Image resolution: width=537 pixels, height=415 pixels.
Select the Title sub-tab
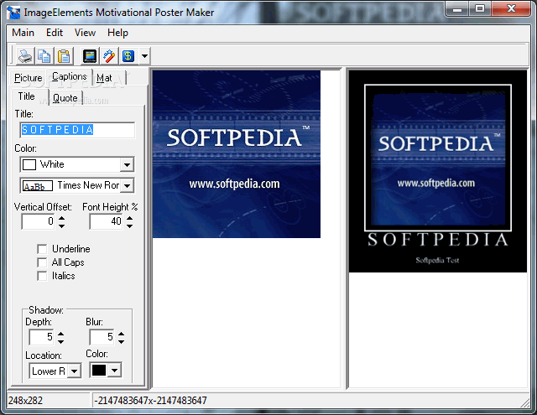point(26,96)
